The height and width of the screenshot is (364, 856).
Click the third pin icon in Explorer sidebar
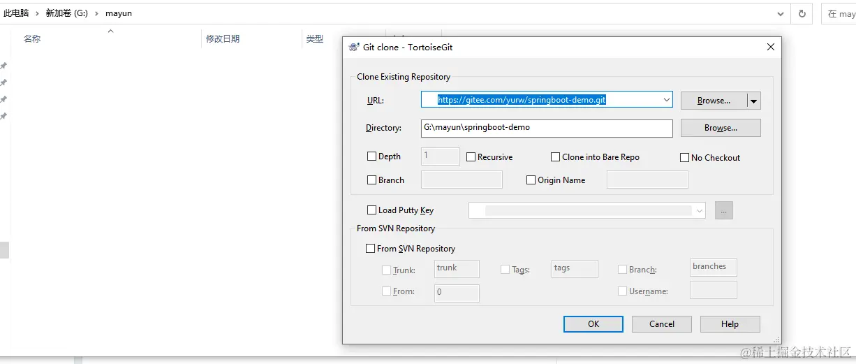click(x=3, y=99)
